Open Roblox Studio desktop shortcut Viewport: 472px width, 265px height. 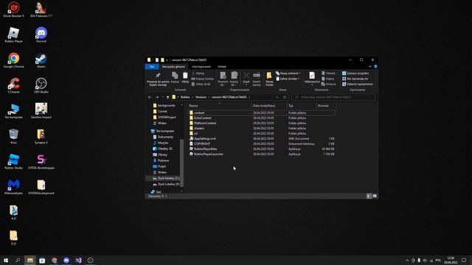point(13,161)
